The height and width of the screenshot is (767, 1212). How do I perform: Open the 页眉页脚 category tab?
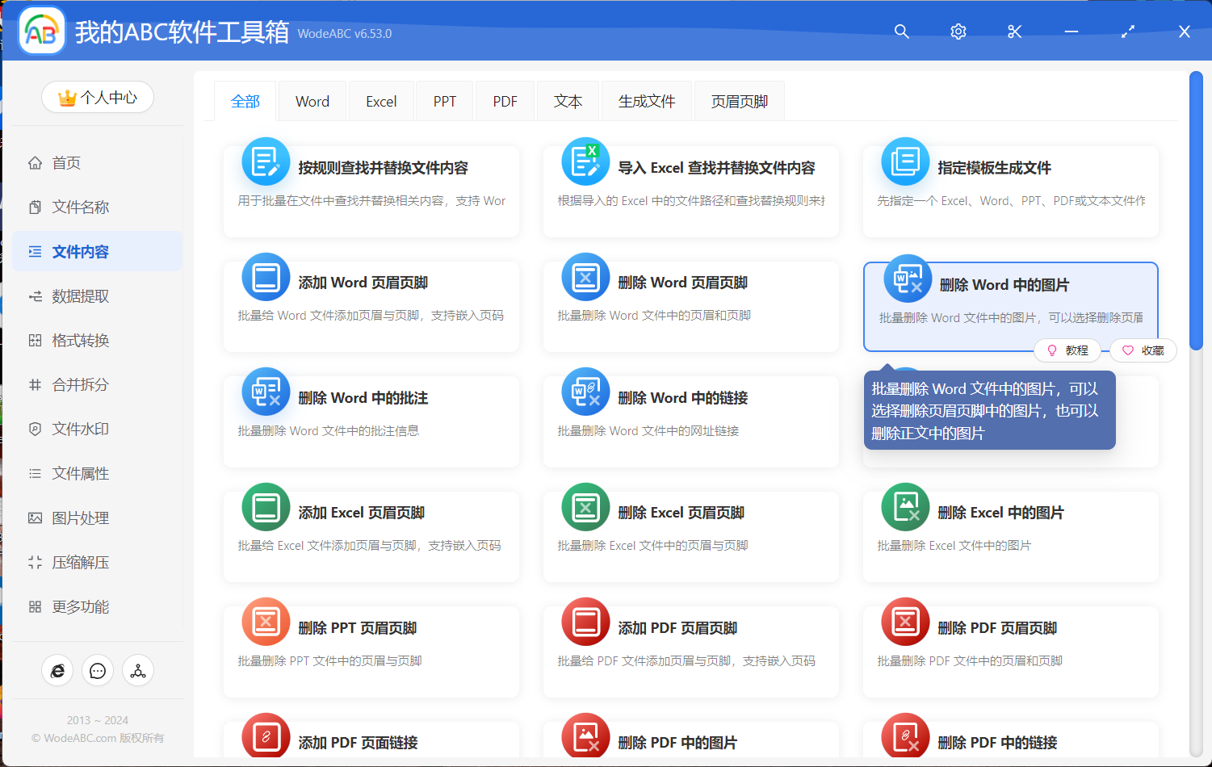[739, 100]
